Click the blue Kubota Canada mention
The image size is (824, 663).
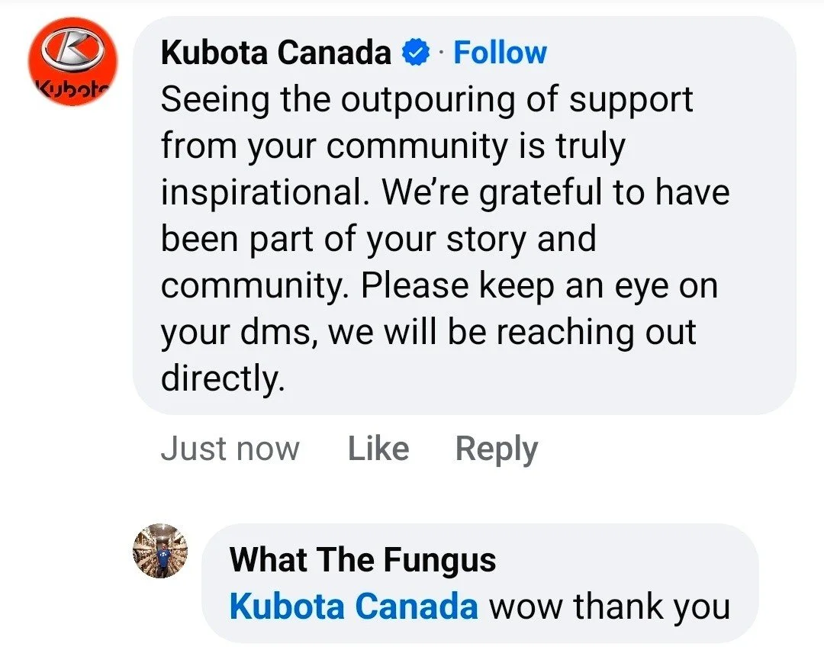(354, 606)
